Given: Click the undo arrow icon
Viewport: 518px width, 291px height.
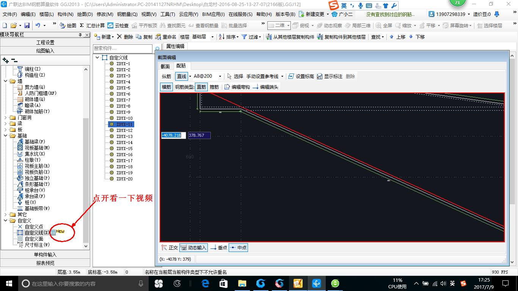Looking at the screenshot, I should pos(38,25).
